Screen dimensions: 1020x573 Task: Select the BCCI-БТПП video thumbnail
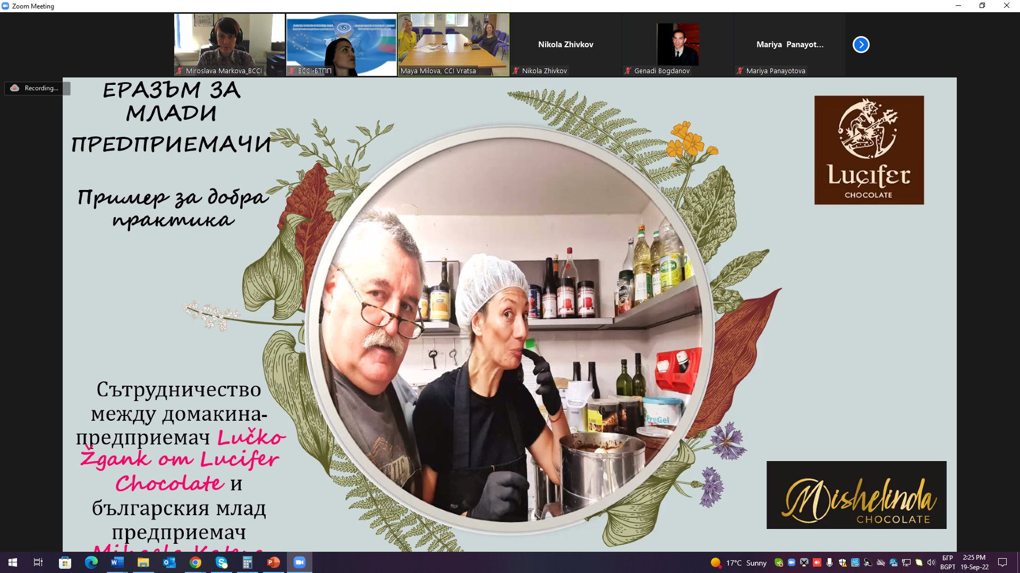click(342, 45)
